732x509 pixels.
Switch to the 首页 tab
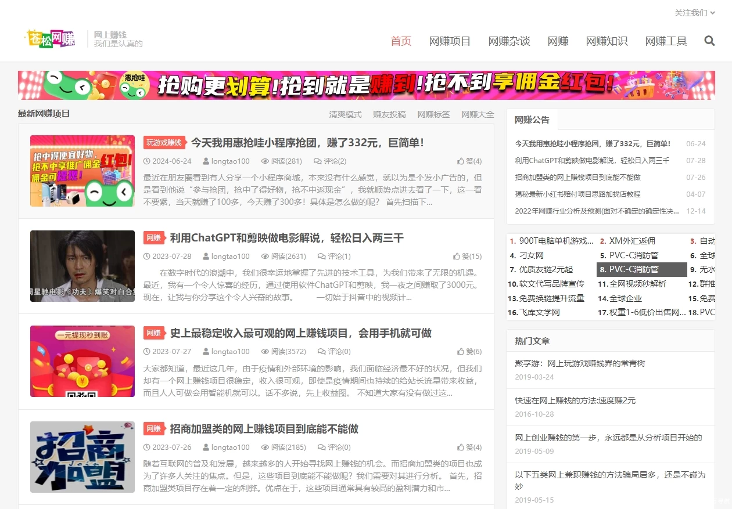click(401, 41)
